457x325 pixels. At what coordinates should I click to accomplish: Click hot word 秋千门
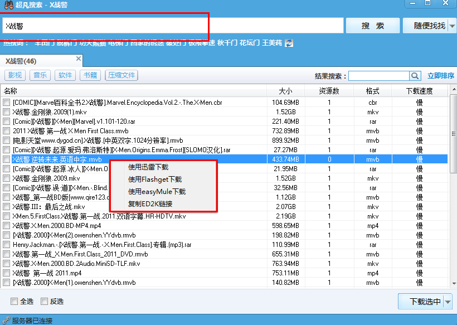227,43
